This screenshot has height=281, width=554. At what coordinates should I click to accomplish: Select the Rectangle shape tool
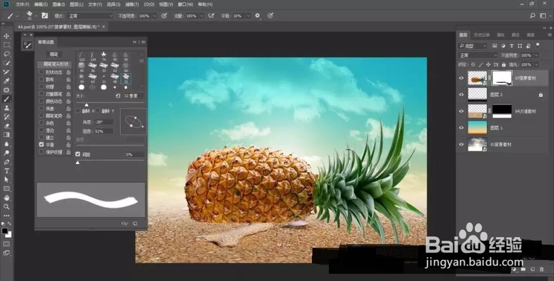coord(6,189)
